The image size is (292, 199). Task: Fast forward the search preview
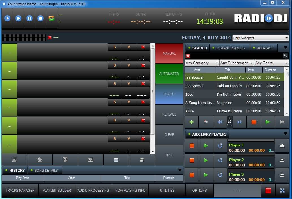(282, 122)
